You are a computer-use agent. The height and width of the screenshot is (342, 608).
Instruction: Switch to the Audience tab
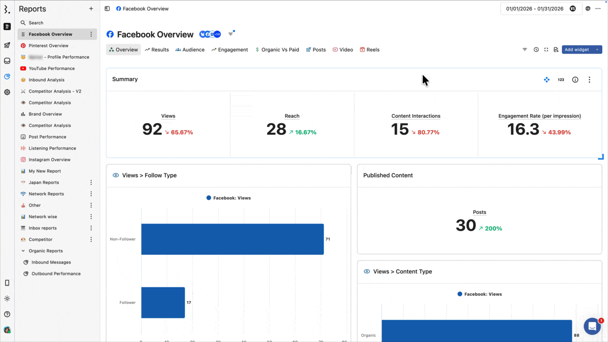pos(190,50)
